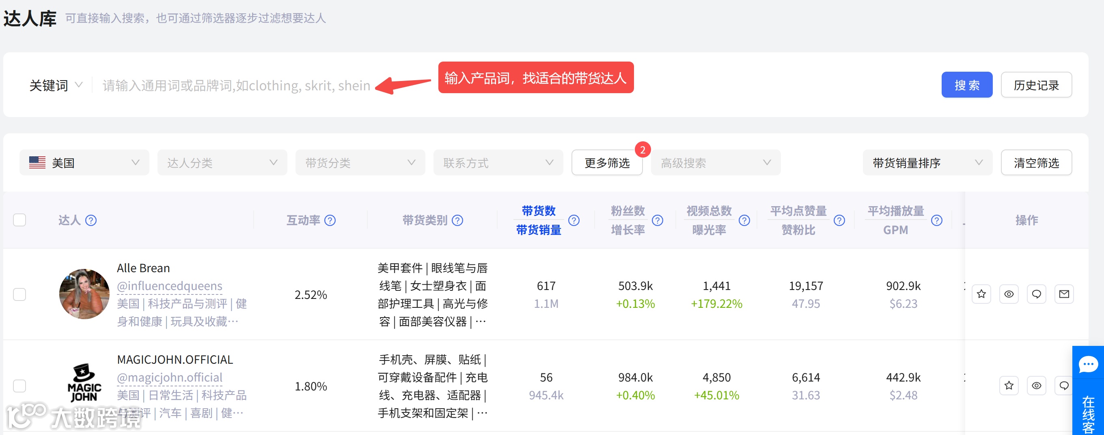Click MAGIC JOHN logo avatar

tap(84, 382)
